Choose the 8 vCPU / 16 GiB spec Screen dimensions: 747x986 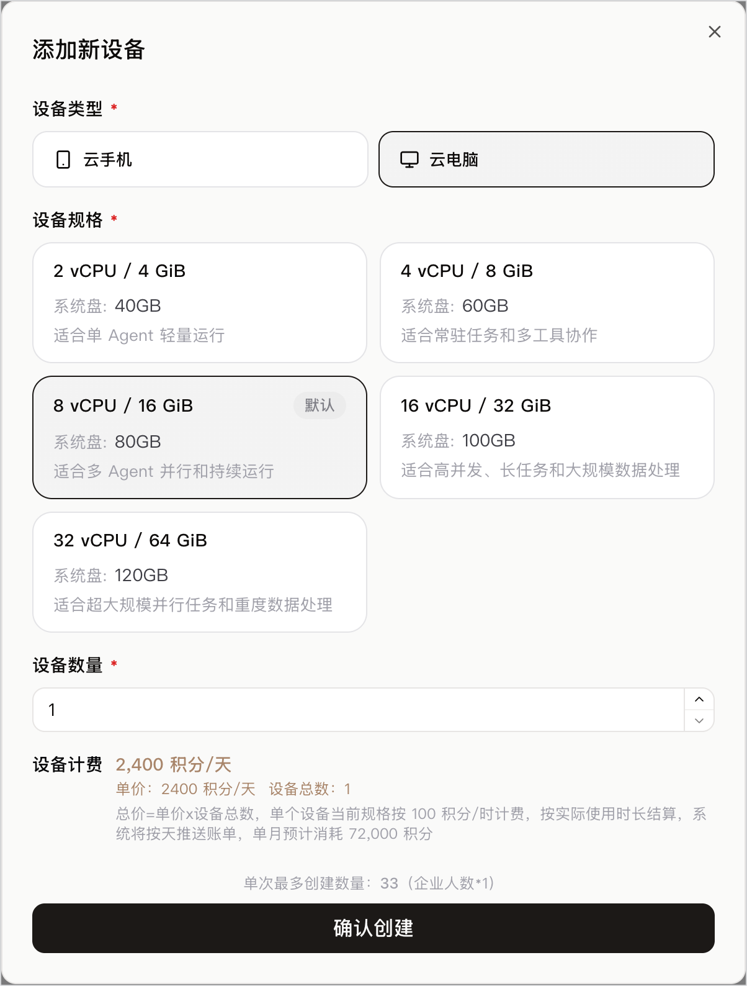pos(200,437)
